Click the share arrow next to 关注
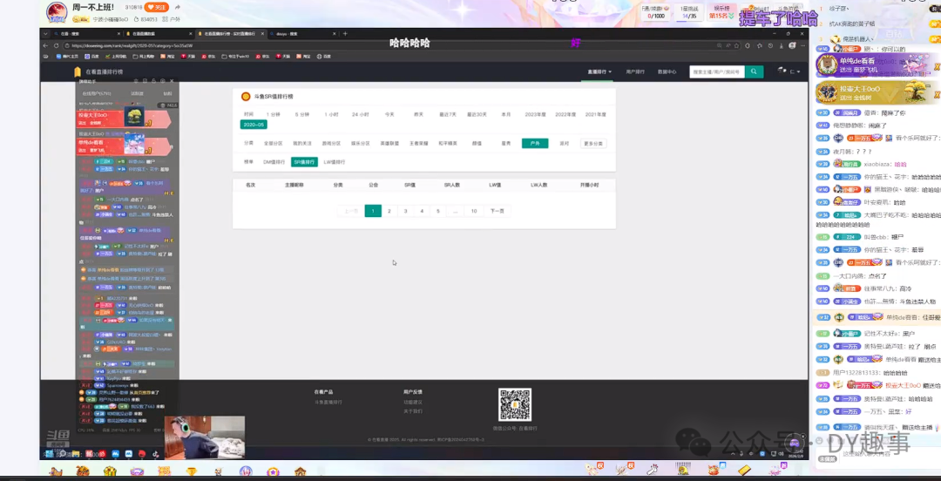The width and height of the screenshot is (941, 481). pos(177,8)
